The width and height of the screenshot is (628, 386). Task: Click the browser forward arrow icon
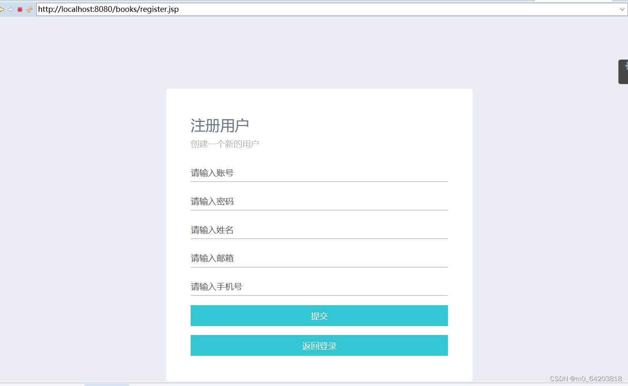tap(11, 9)
